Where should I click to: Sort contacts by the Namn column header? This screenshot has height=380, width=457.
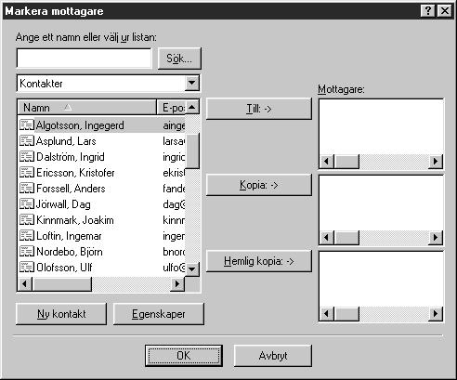(87, 108)
